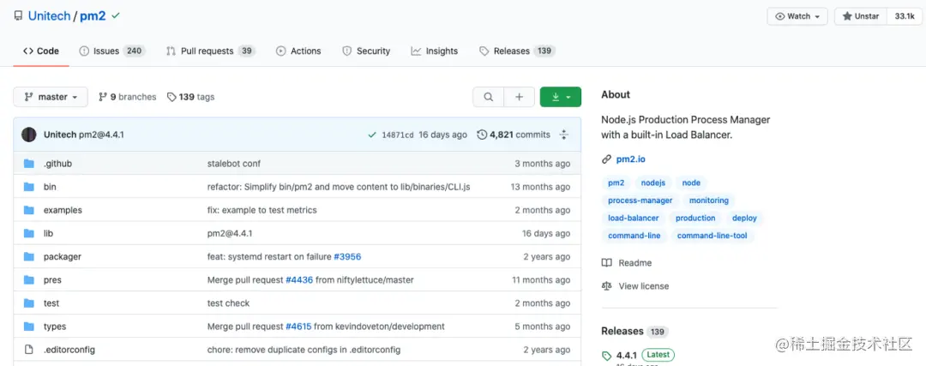This screenshot has height=366, width=926.
Task: Open the Unitech owner link
Action: pos(49,16)
